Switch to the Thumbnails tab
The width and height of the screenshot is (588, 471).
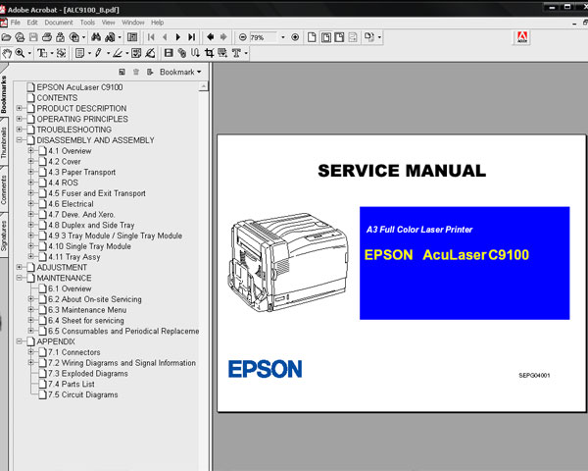coord(4,143)
